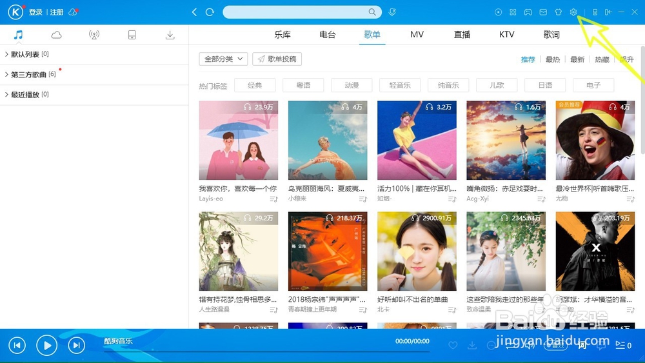Open 好听却叫不出名的单曲 playlist cover
Screen dimensions: 645x363
pyautogui.click(x=417, y=251)
